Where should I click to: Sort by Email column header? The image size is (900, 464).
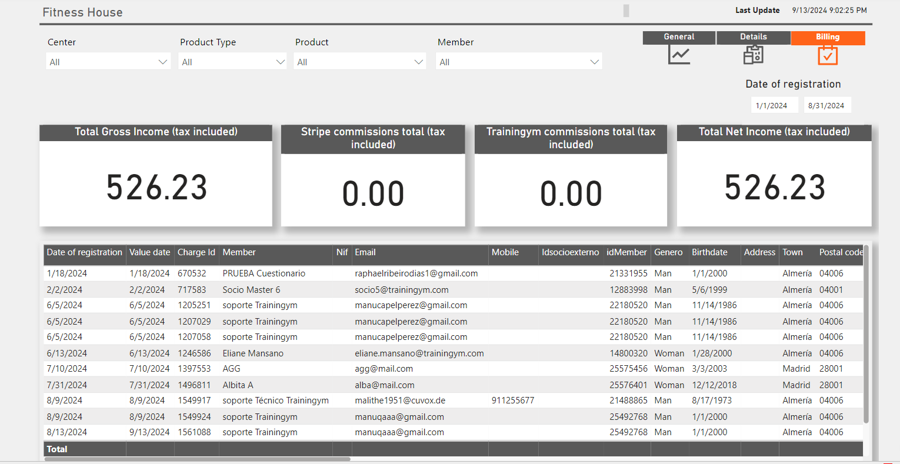tap(365, 252)
